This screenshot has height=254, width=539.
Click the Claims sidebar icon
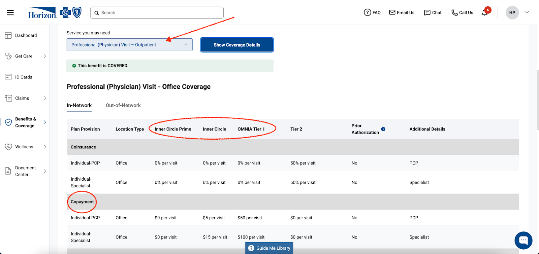coord(8,98)
